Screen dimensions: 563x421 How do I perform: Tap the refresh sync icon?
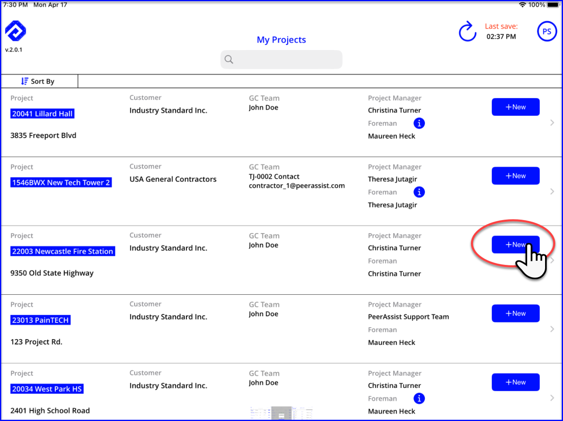click(x=467, y=31)
